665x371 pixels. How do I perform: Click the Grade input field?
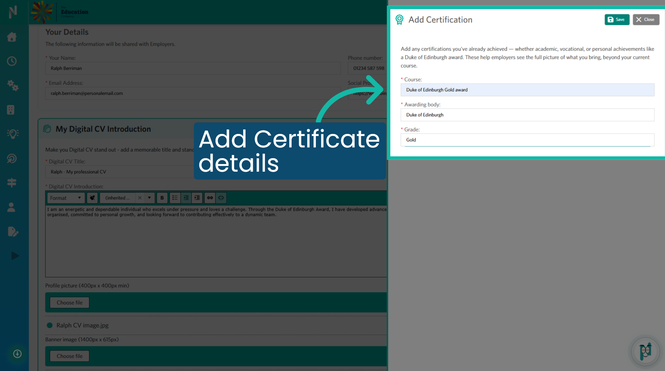tap(527, 140)
